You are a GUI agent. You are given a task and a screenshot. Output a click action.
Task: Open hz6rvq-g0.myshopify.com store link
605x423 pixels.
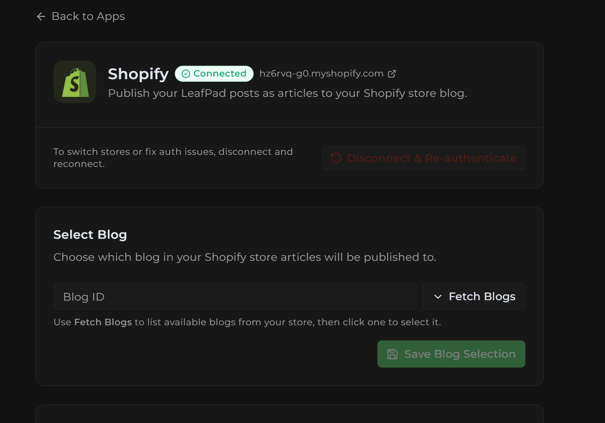click(327, 74)
